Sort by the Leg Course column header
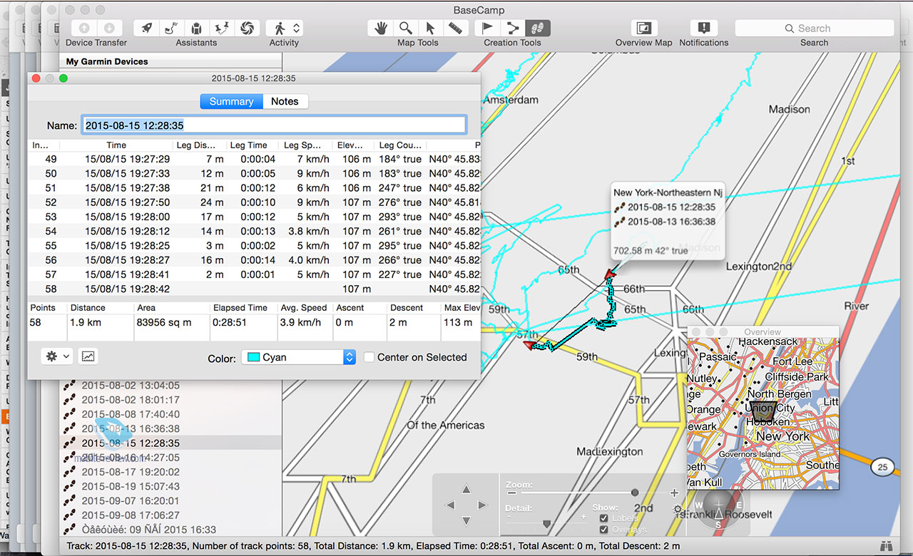Image resolution: width=913 pixels, height=556 pixels. click(400, 145)
